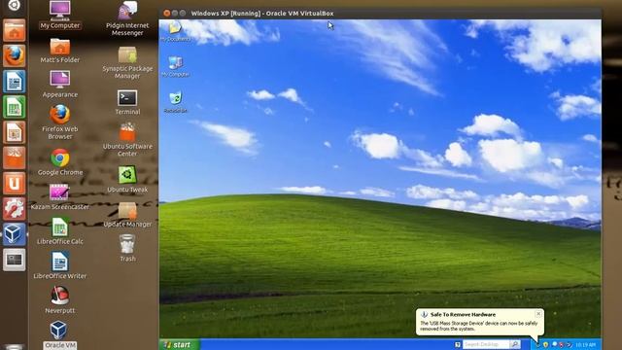The height and width of the screenshot is (350, 622).
Task: Select My Computer icon in Windows XP
Action: click(175, 66)
